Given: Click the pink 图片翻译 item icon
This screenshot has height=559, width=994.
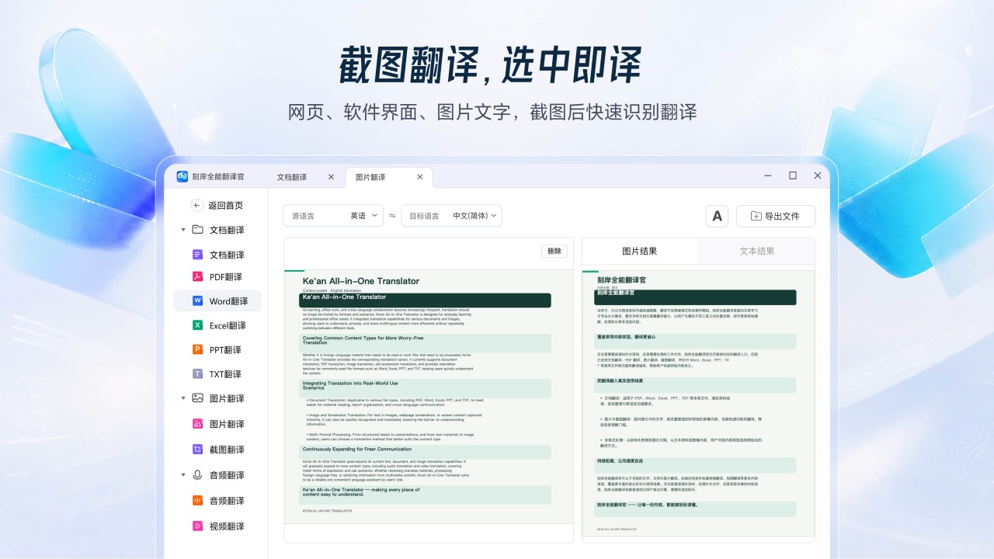Looking at the screenshot, I should (x=197, y=424).
